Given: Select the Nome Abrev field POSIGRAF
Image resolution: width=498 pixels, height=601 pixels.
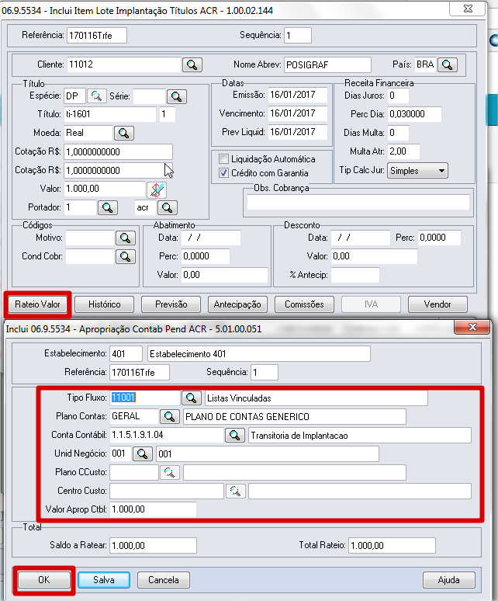Looking at the screenshot, I should [327, 64].
